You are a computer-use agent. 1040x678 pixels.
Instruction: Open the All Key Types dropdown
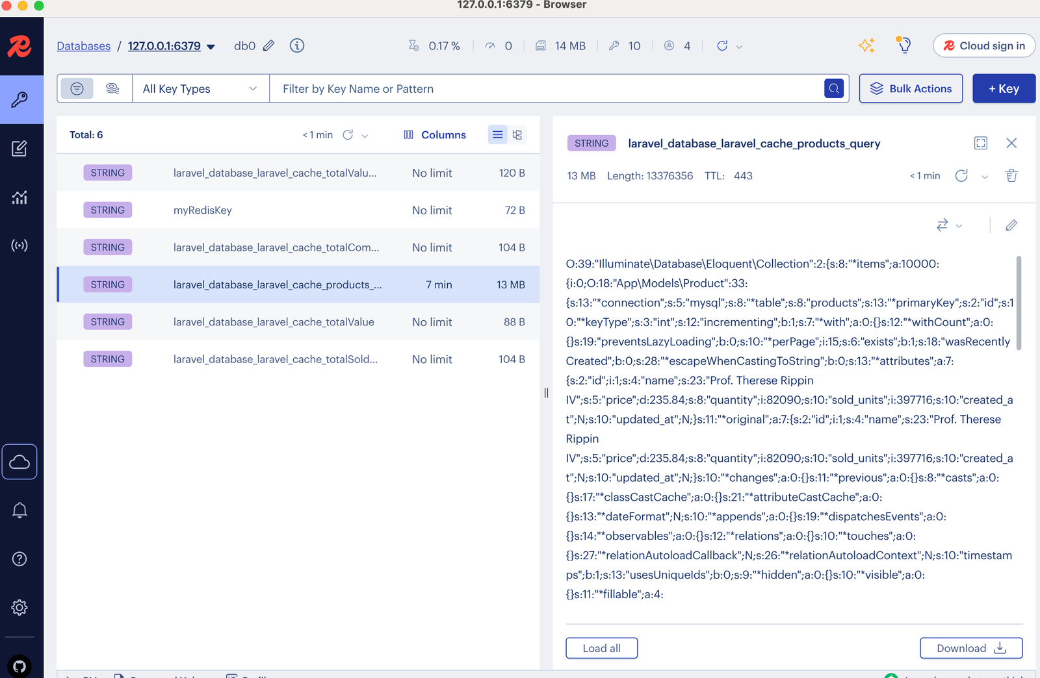(201, 88)
